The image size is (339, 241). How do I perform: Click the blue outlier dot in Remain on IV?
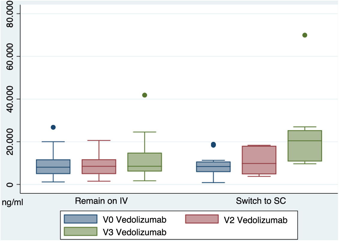click(53, 127)
